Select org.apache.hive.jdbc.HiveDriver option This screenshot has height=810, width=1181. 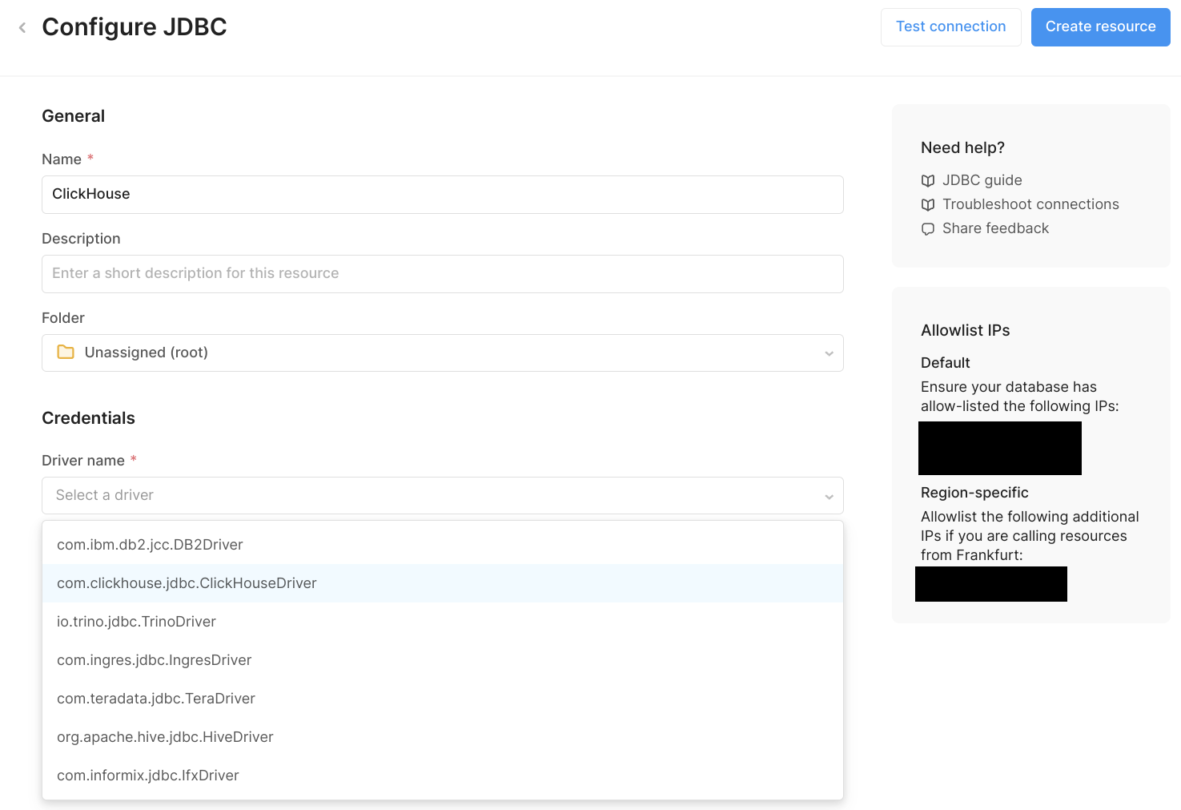click(x=165, y=737)
